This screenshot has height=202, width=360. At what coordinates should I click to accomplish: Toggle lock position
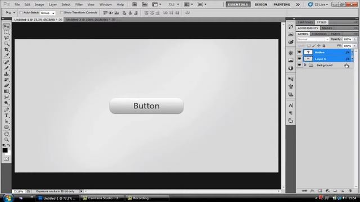tap(319, 46)
